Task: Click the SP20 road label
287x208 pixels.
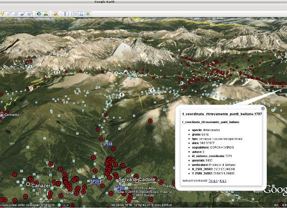Action: [119, 188]
